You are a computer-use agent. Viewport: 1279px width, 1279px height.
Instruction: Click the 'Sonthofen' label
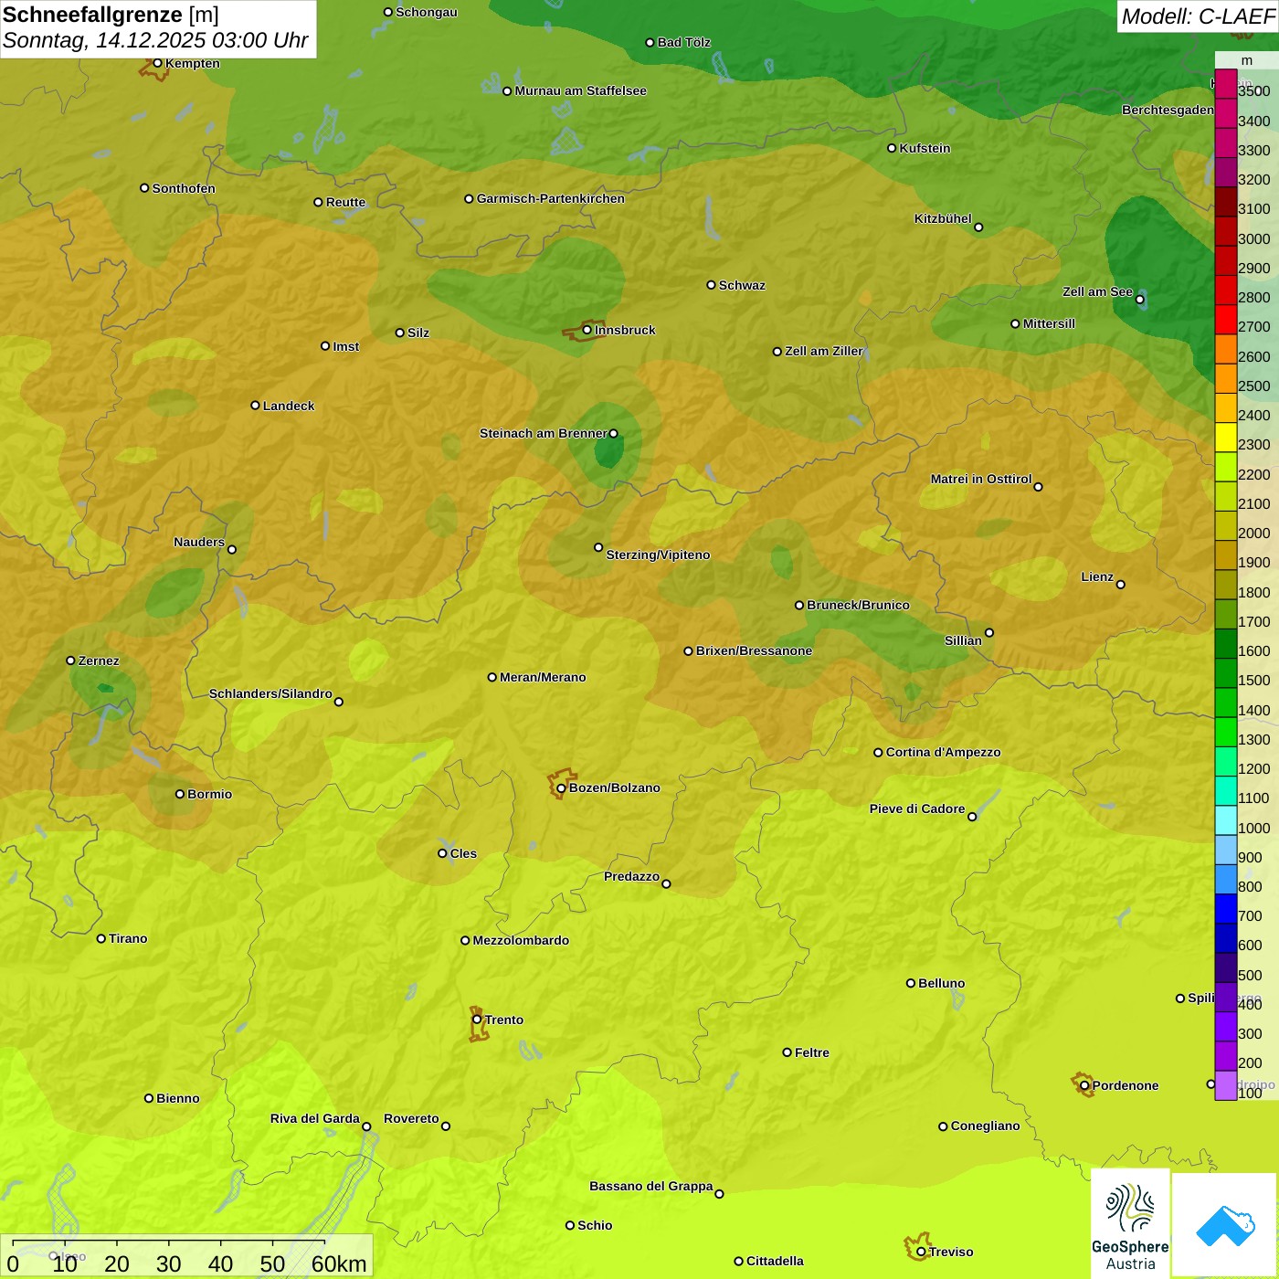coord(184,188)
